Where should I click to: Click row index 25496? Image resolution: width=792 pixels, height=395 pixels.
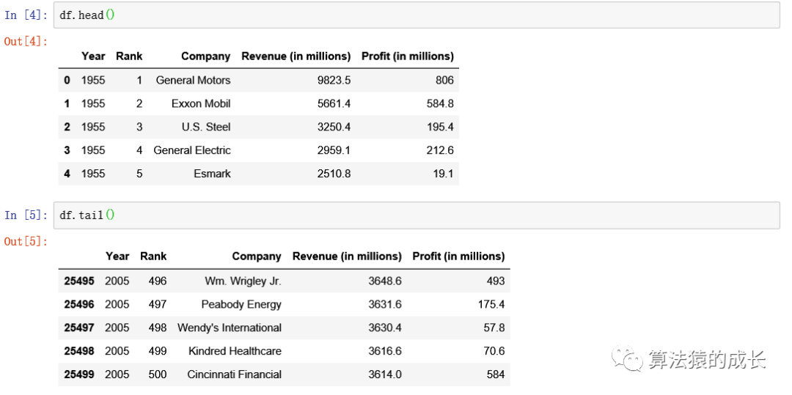[x=79, y=304]
